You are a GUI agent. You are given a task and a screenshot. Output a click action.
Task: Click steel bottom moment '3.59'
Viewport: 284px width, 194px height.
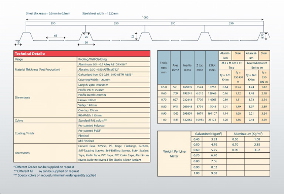pyautogui.click(x=264, y=120)
